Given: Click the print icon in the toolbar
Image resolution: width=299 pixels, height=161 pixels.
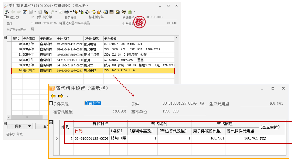Looking at the screenshot, I should [67, 12].
